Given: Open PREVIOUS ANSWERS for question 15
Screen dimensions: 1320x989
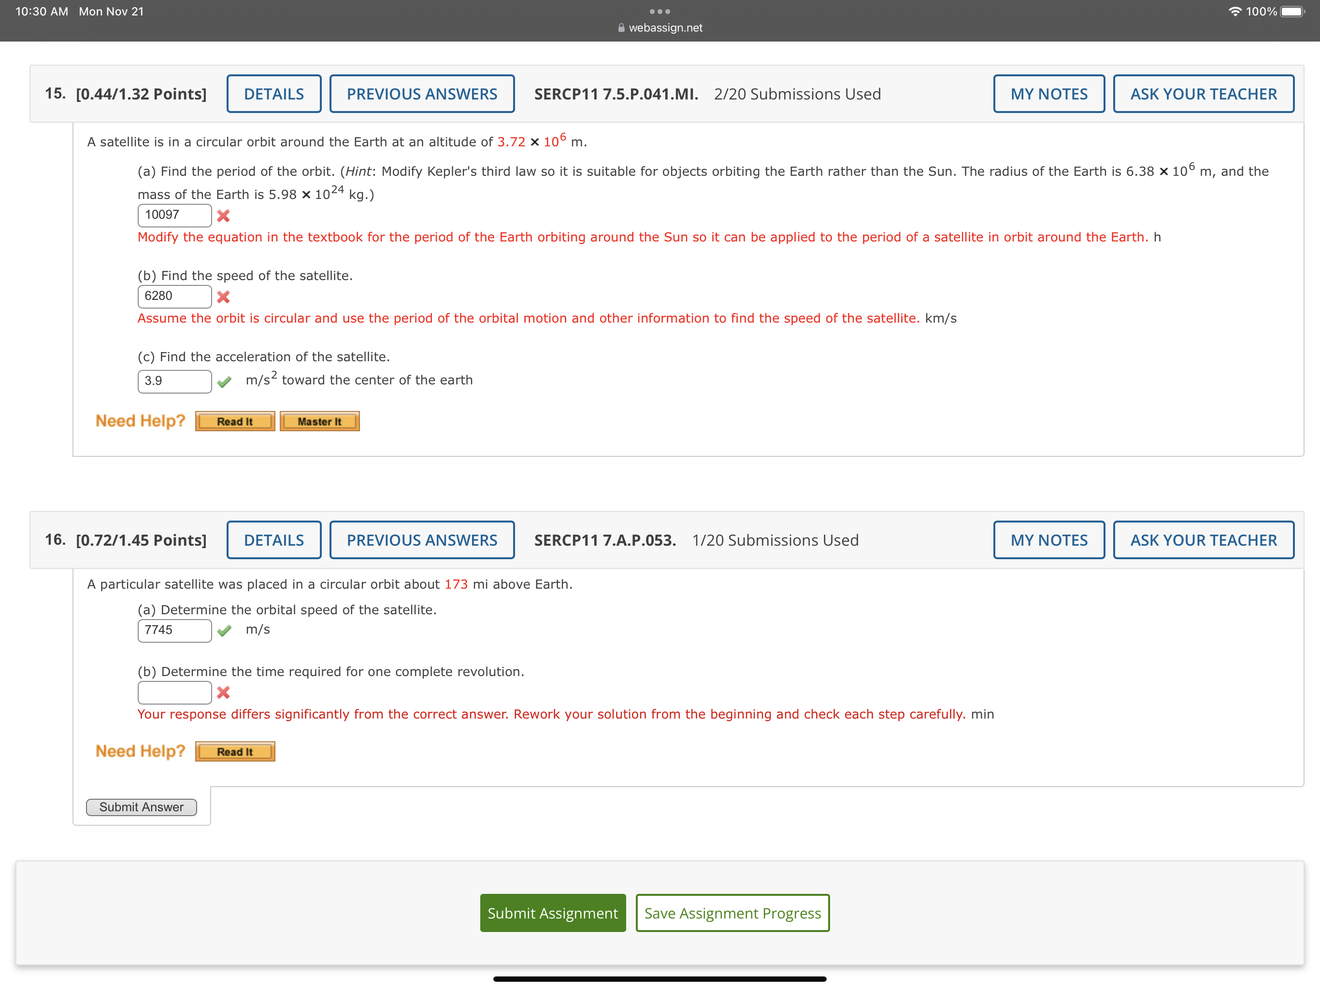Looking at the screenshot, I should pos(422,94).
